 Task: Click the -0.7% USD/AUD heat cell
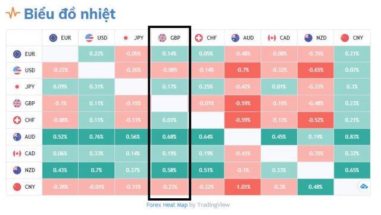(x=242, y=70)
